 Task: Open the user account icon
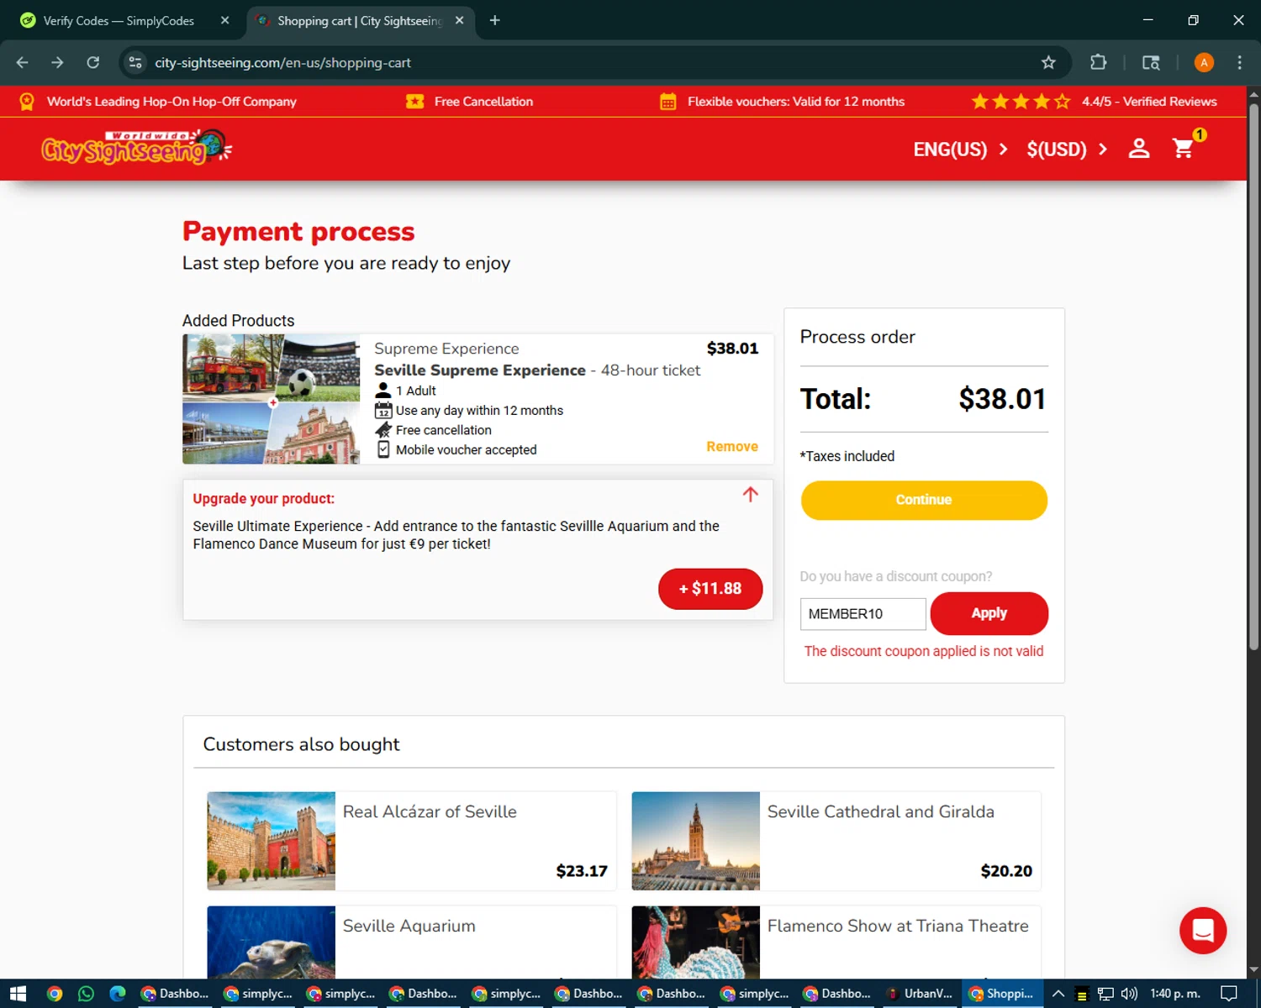(x=1139, y=149)
